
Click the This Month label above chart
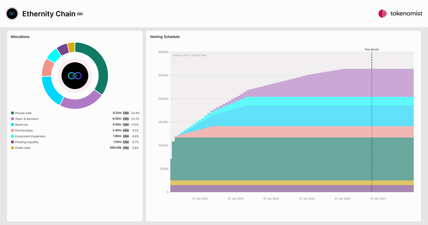click(372, 50)
